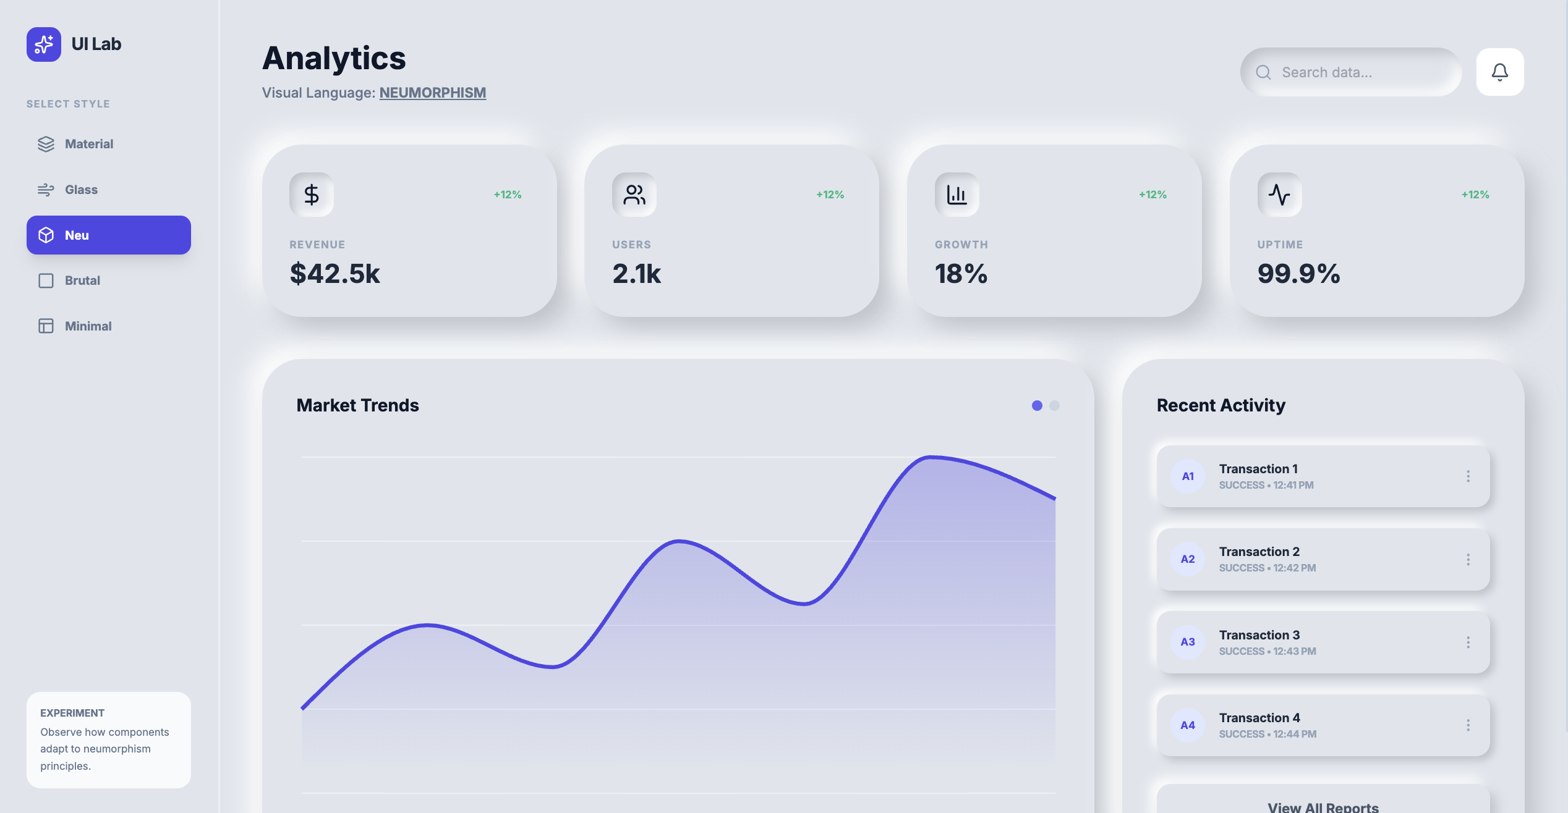Open the Transaction 1 three-dot menu
Screen dimensions: 1568x813
coord(1468,476)
